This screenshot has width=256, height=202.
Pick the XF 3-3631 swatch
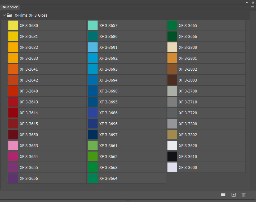click(13, 36)
